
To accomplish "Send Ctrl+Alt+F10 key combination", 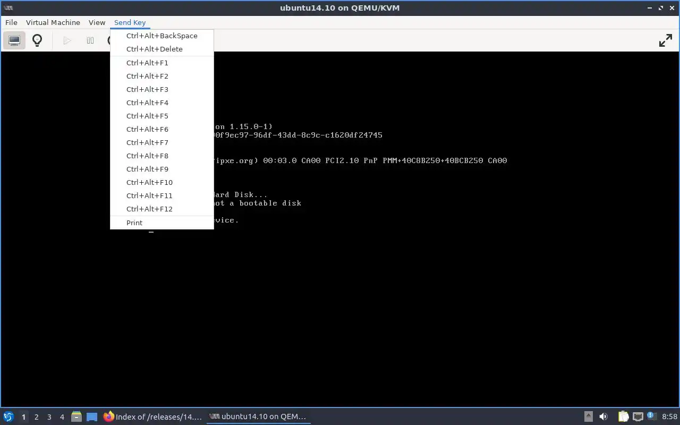I will tap(162, 182).
